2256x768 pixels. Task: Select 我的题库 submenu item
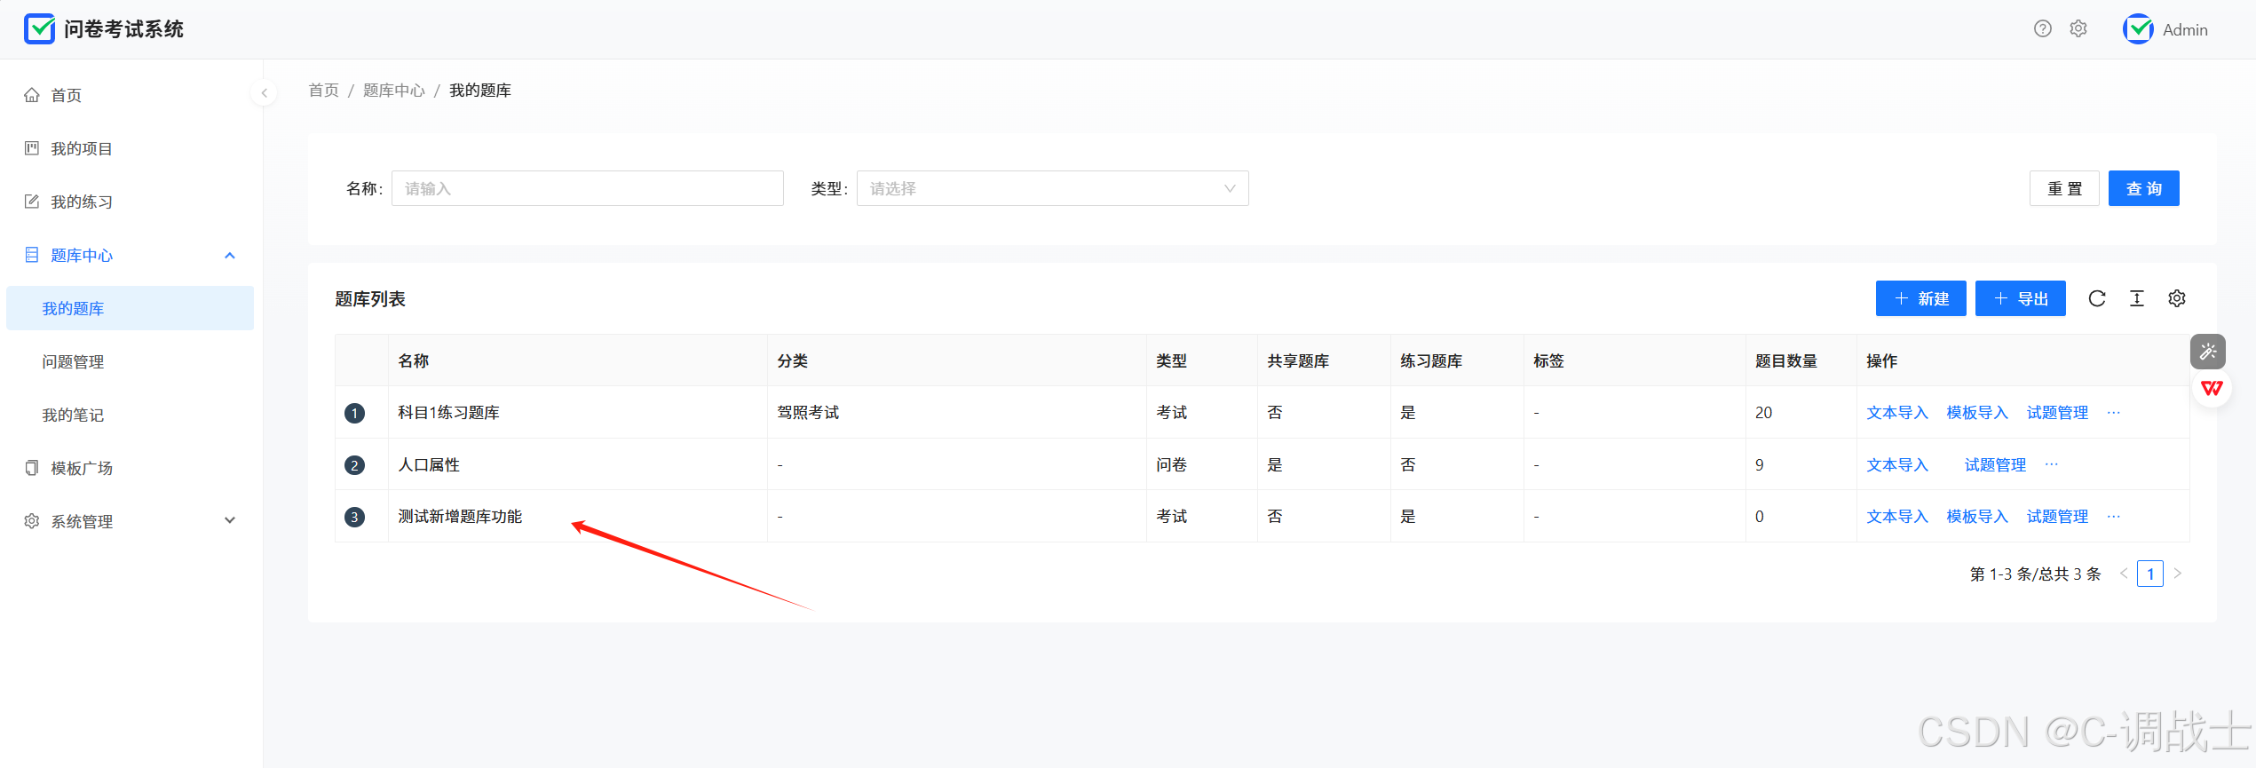pyautogui.click(x=130, y=308)
